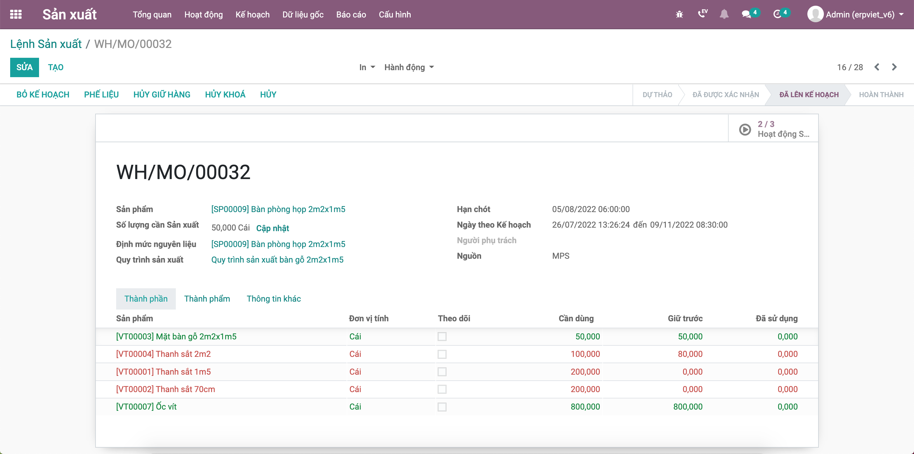
Task: Switch to the Thông tin khác tab
Action: click(274, 299)
